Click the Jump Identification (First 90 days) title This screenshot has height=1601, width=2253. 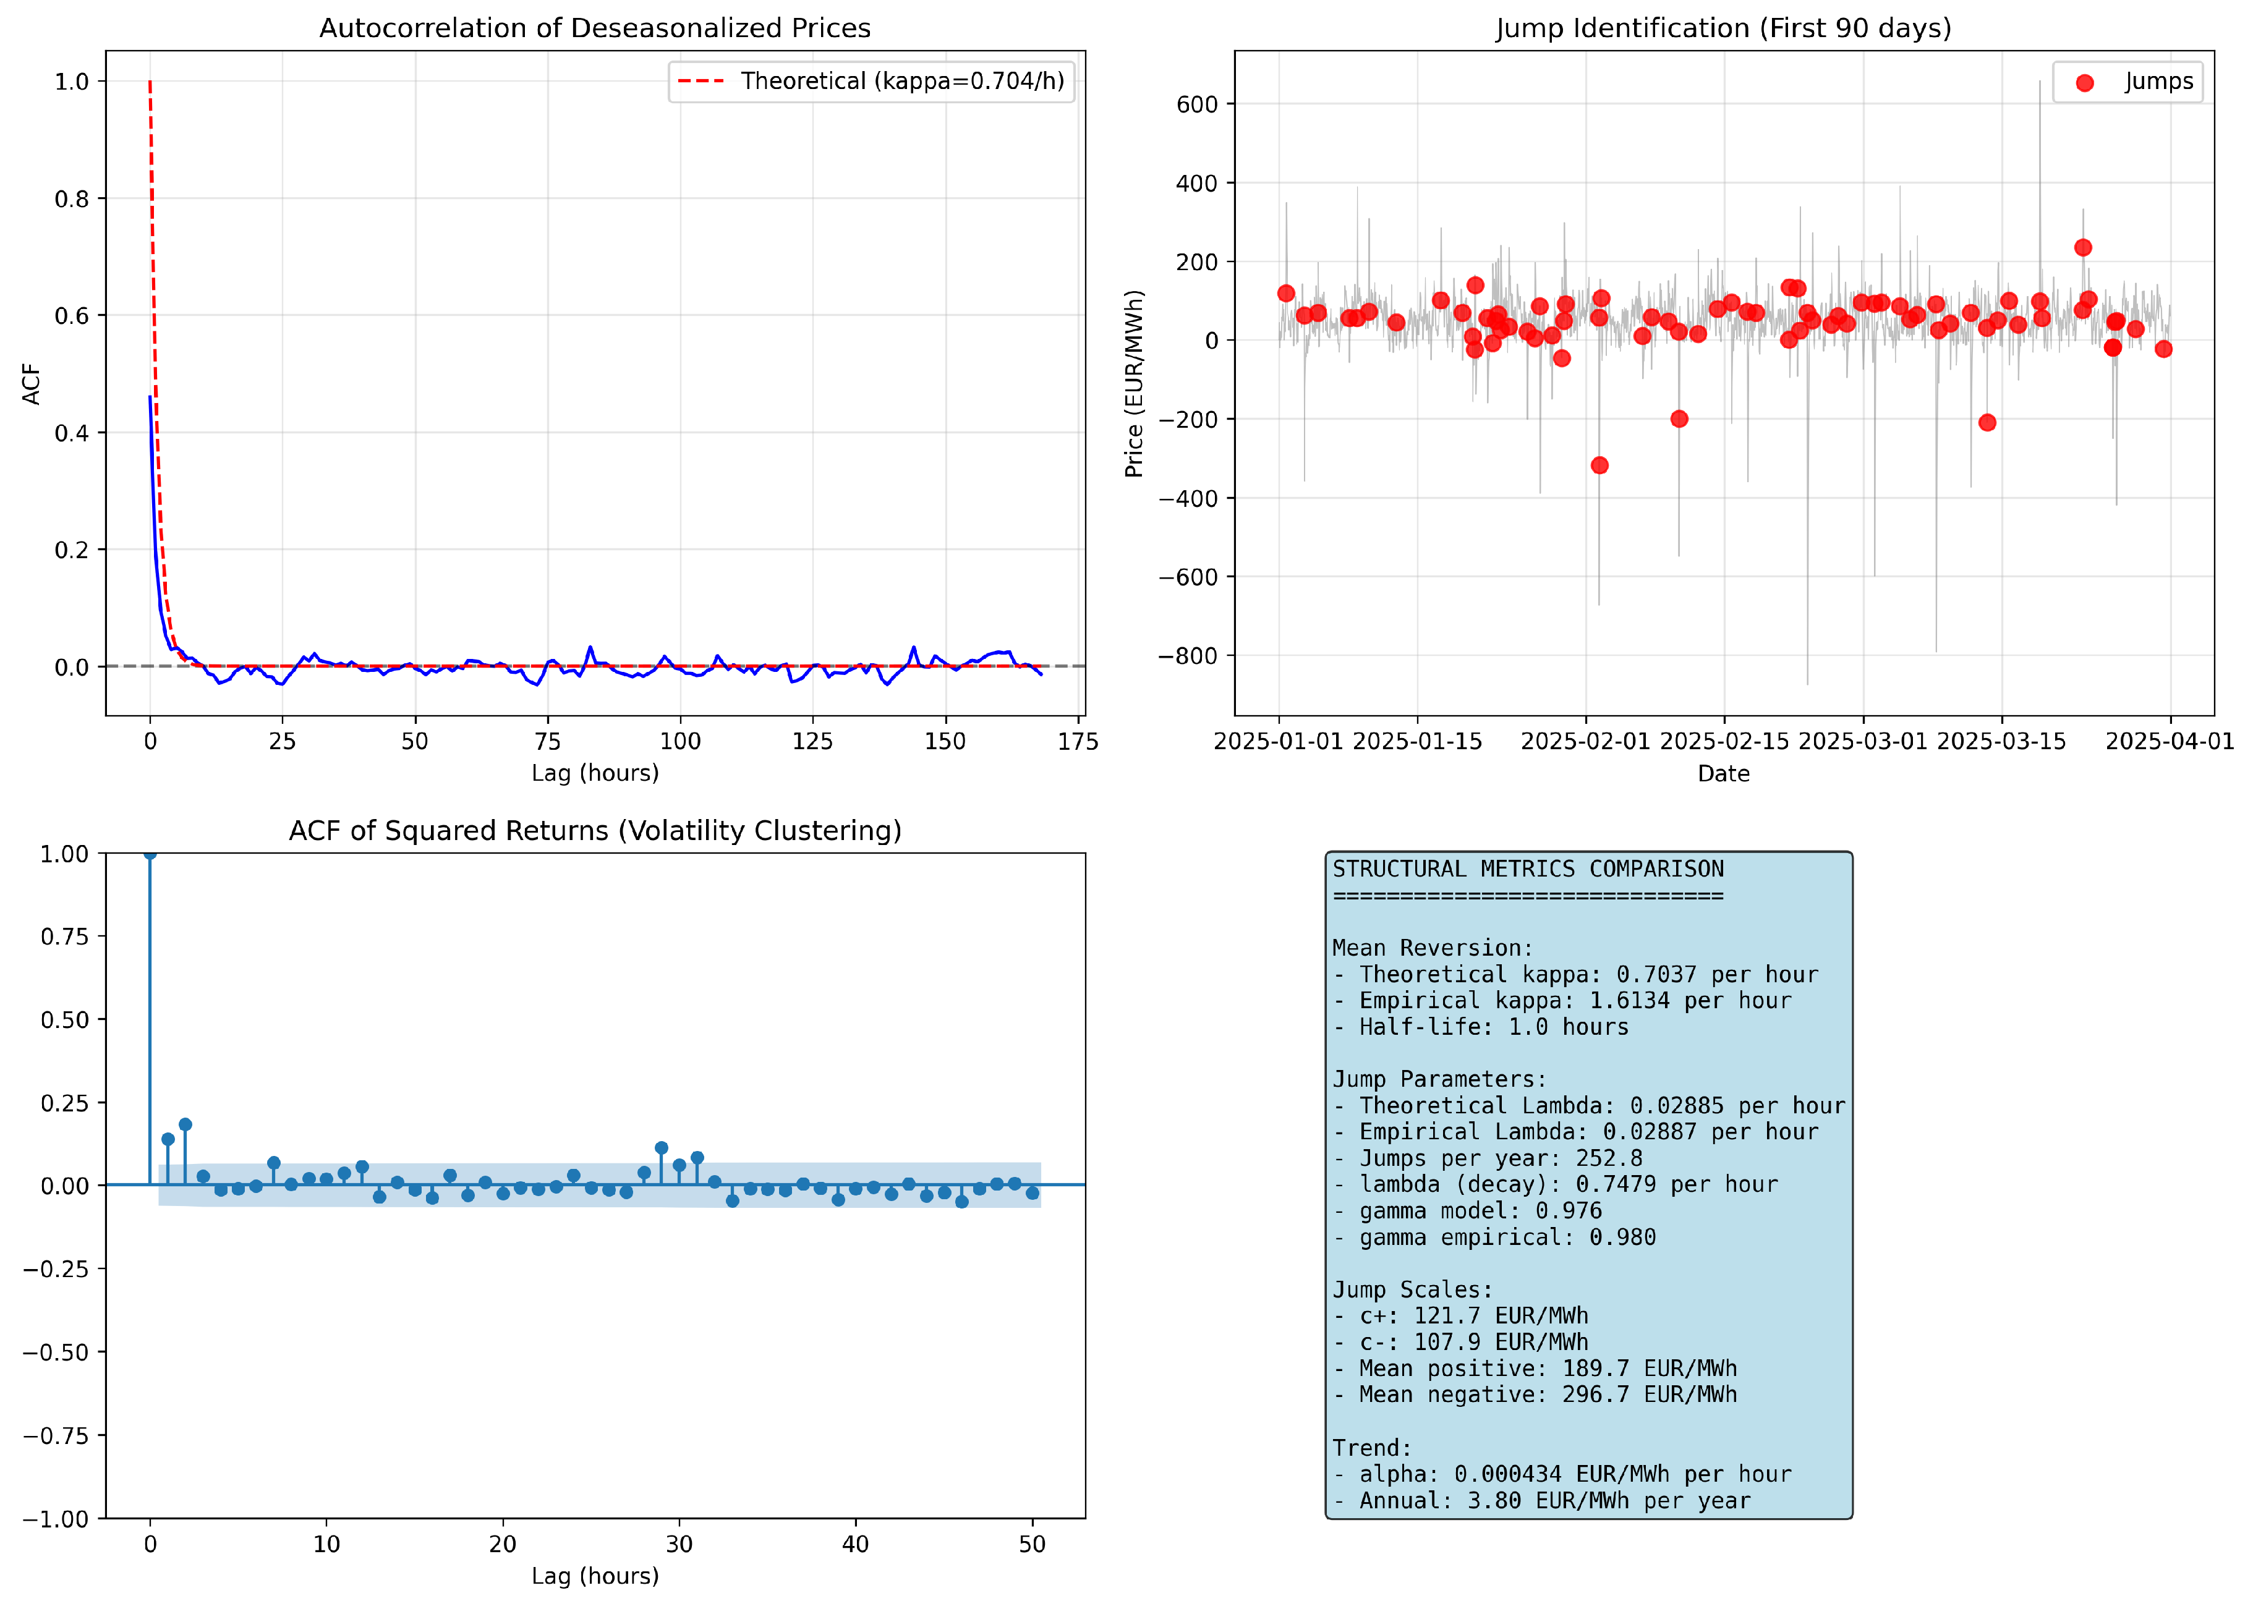(x=1723, y=28)
